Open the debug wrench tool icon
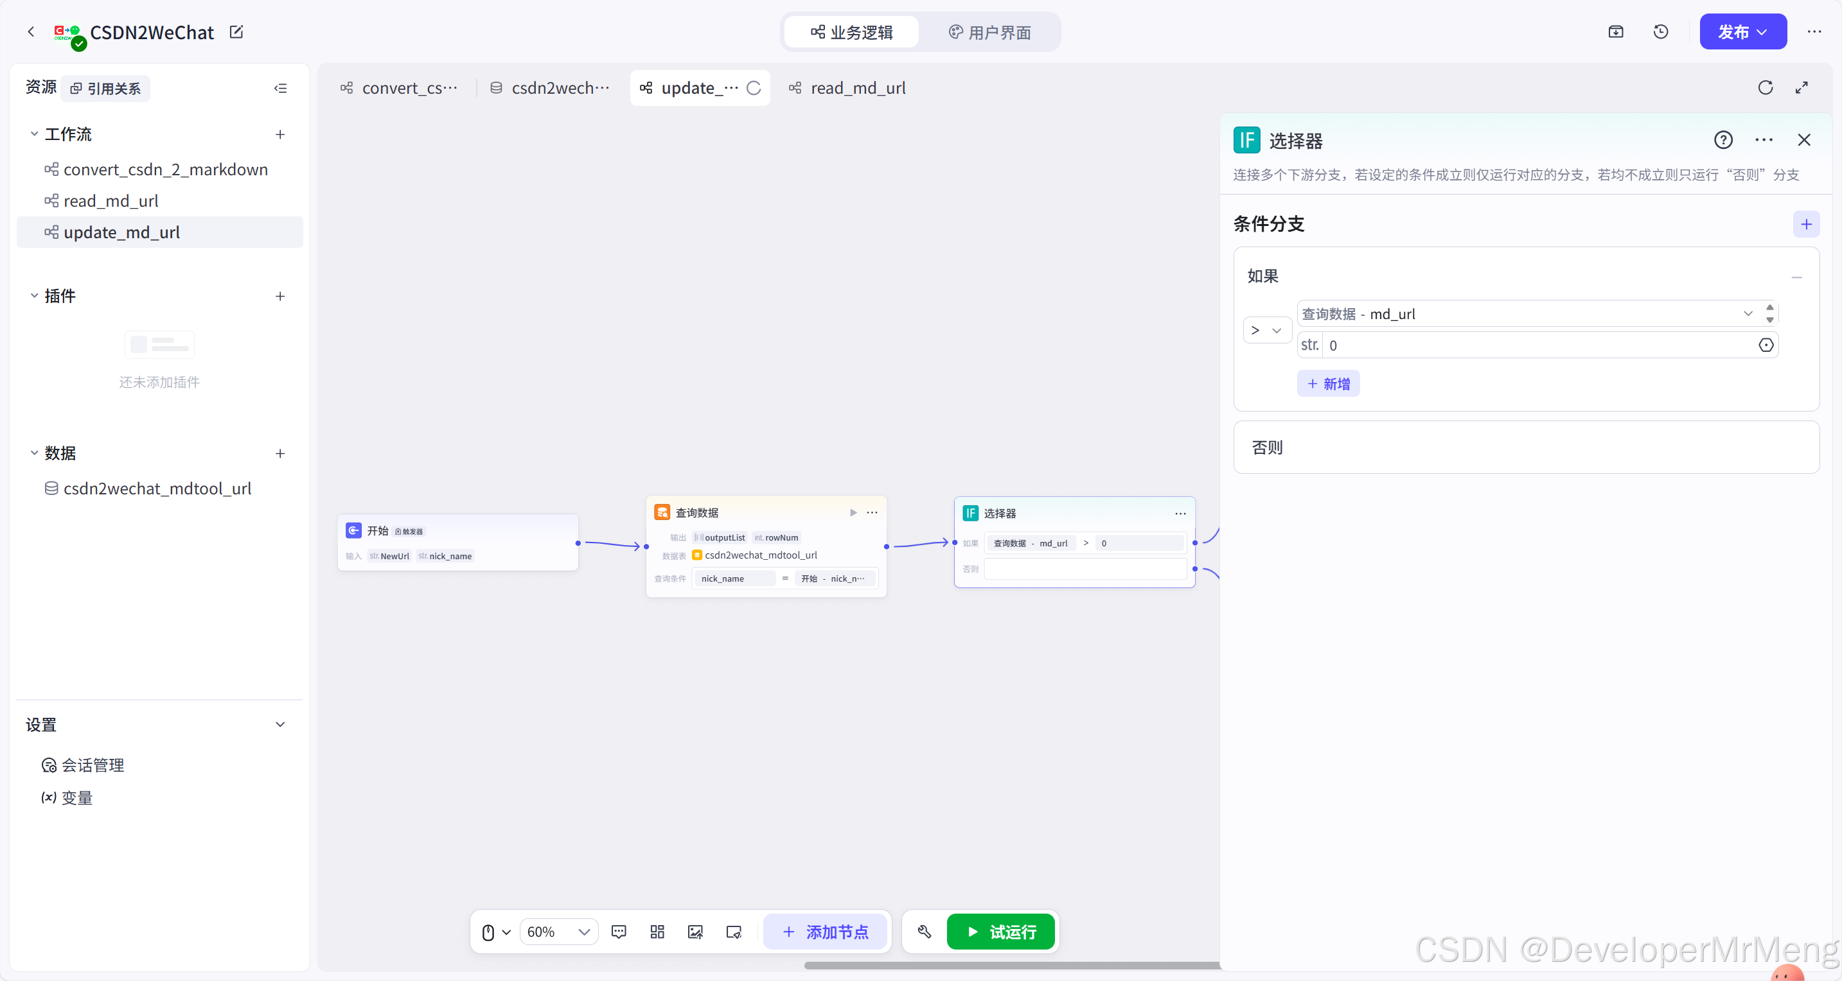 coord(924,932)
